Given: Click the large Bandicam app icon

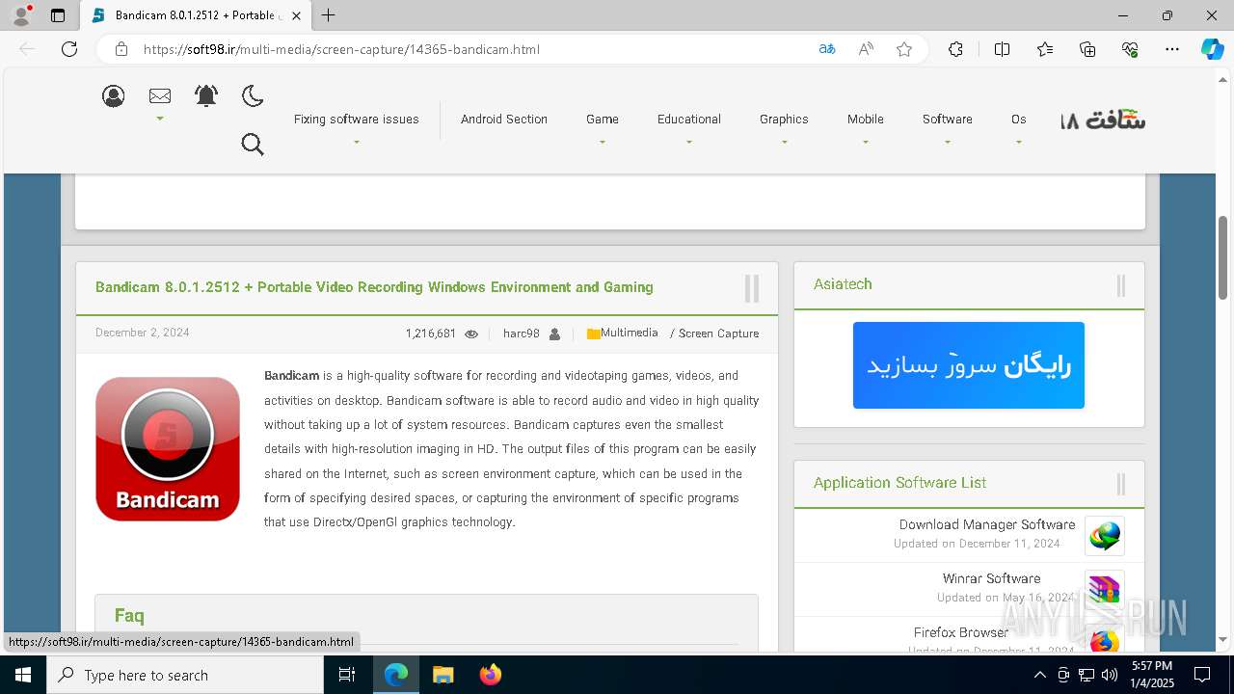Looking at the screenshot, I should point(168,449).
